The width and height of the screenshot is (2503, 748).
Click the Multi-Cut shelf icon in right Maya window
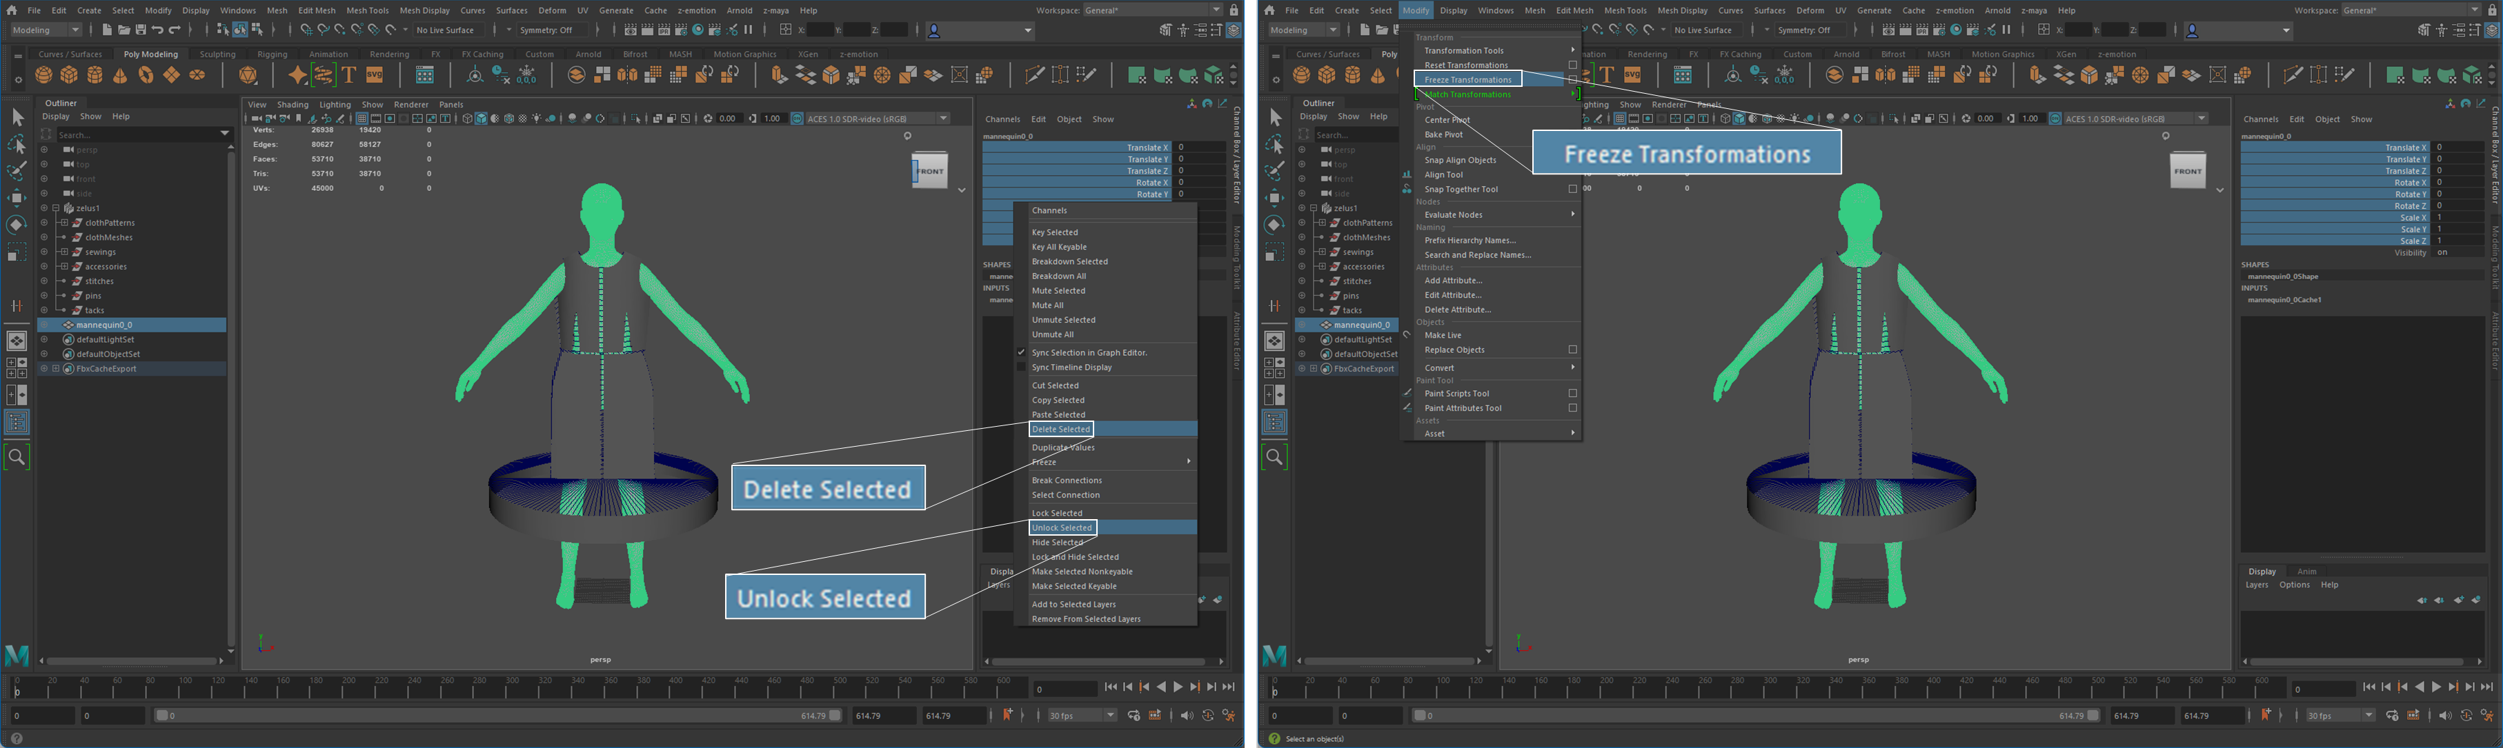point(2292,74)
